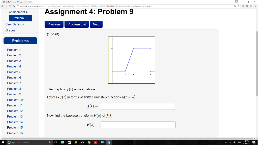Reload the WeBWorK page

(x=10, y=6)
